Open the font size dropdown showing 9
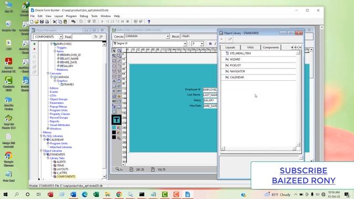Image resolution: width=354 pixels, height=199 pixels. (x=202, y=44)
